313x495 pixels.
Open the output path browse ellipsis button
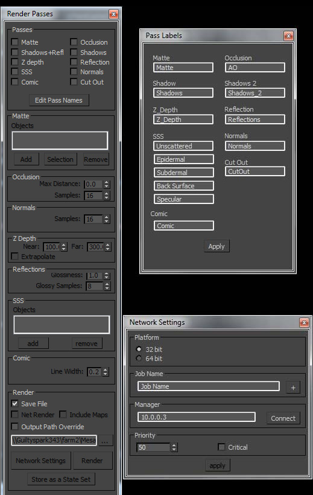(x=105, y=441)
